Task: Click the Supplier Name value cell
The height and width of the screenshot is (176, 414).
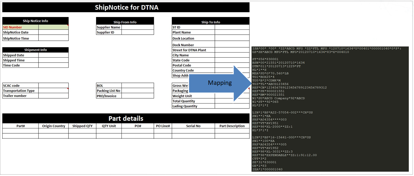Action: pyautogui.click(x=138, y=27)
